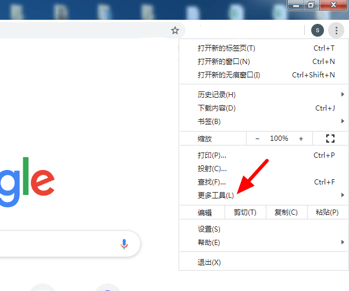Open a new incognito window 打开新的无痕窗口(I)
Screen dimensions: 349x291
coord(263,75)
